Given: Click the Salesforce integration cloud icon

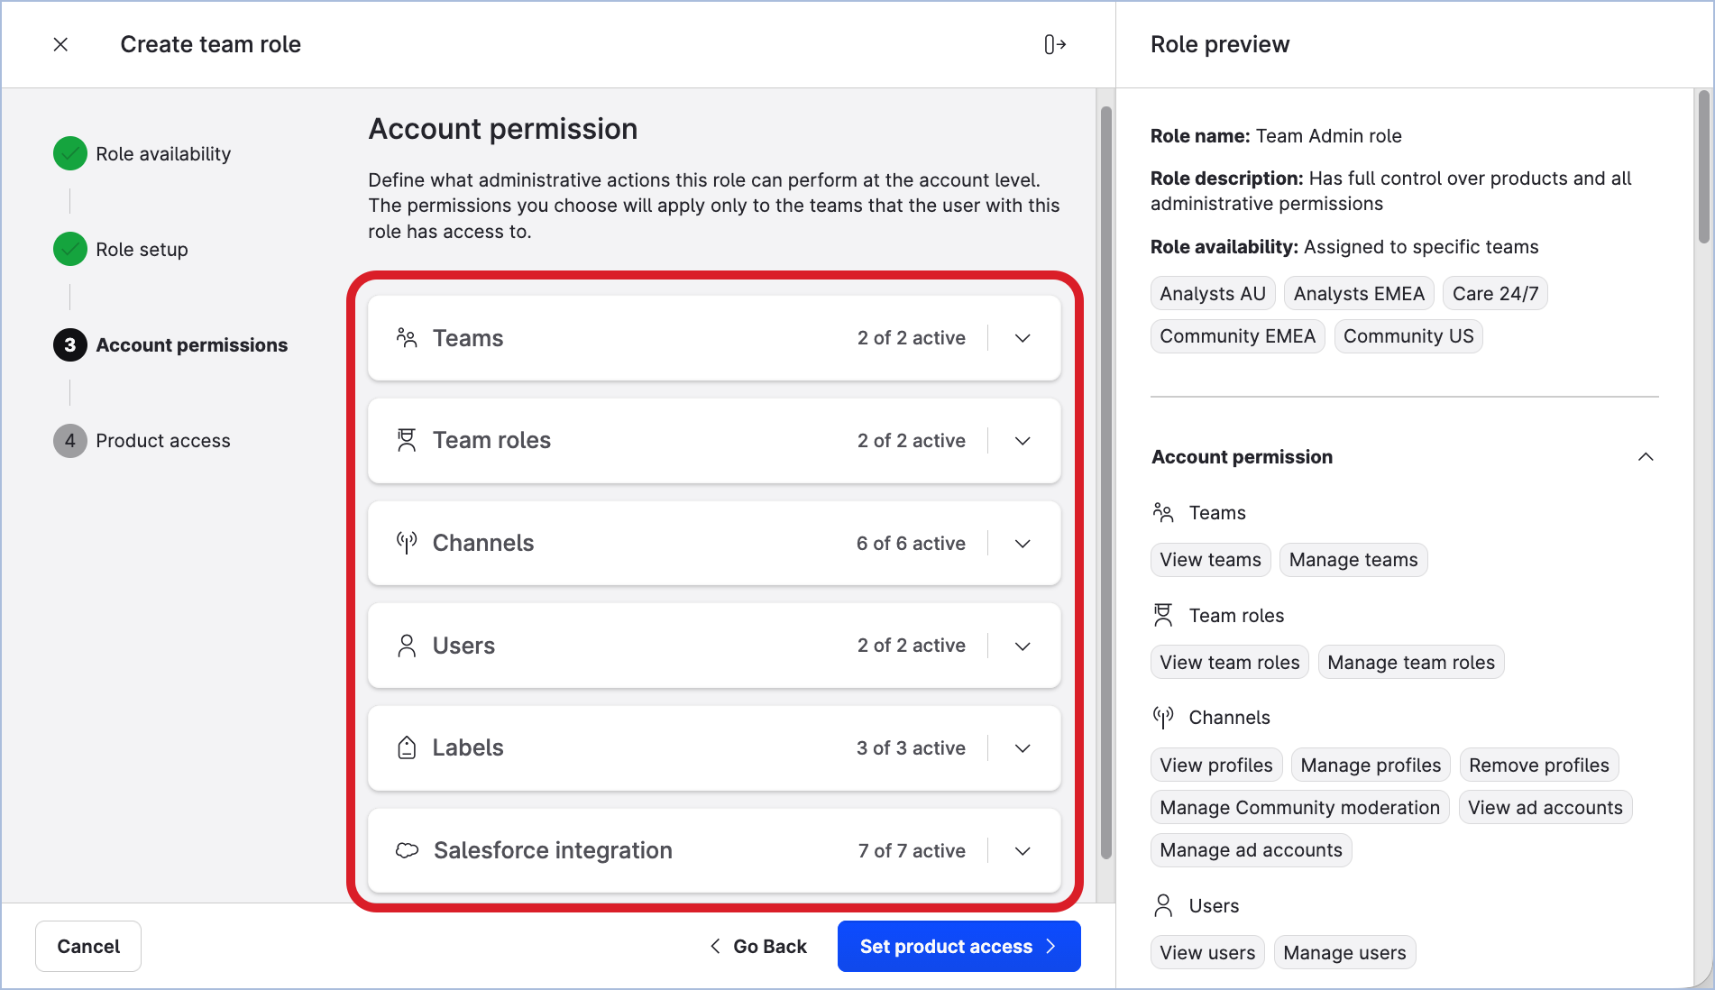Looking at the screenshot, I should click(408, 850).
